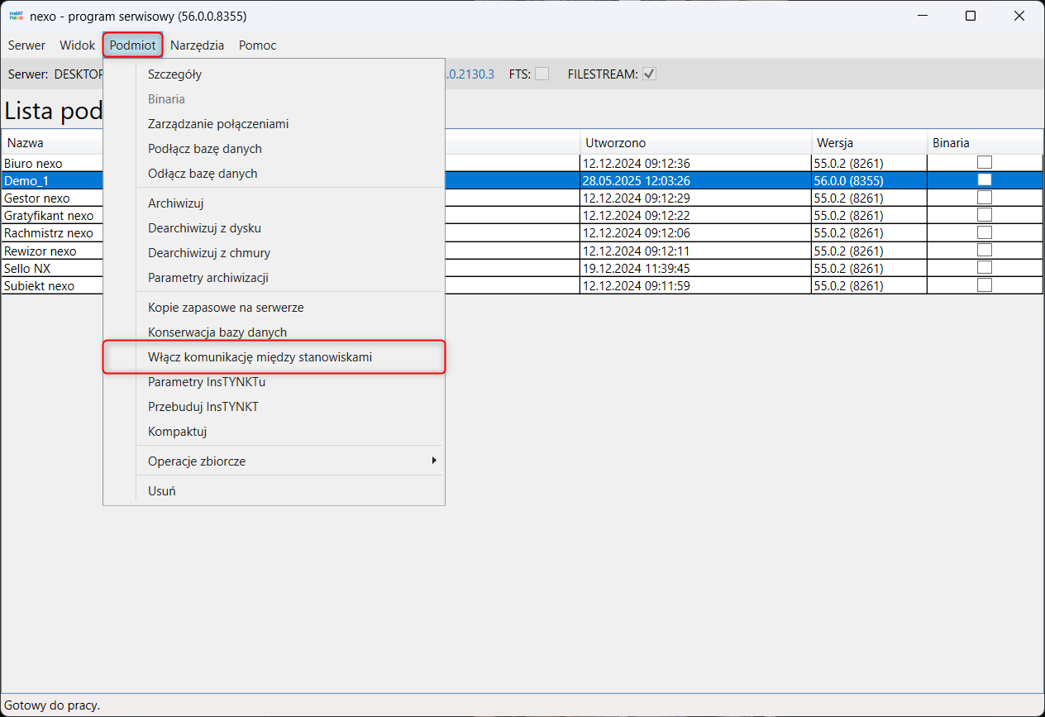Select Dearchiwizuj z chmury option
The image size is (1045, 717).
point(208,253)
